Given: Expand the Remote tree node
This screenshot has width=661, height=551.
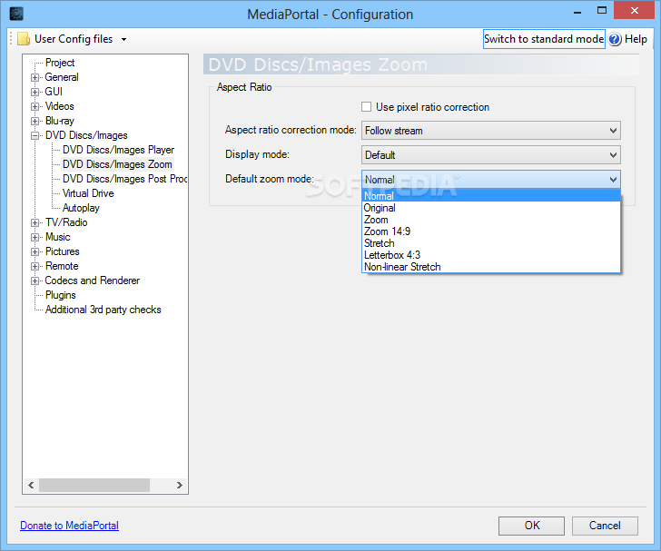Looking at the screenshot, I should [35, 267].
